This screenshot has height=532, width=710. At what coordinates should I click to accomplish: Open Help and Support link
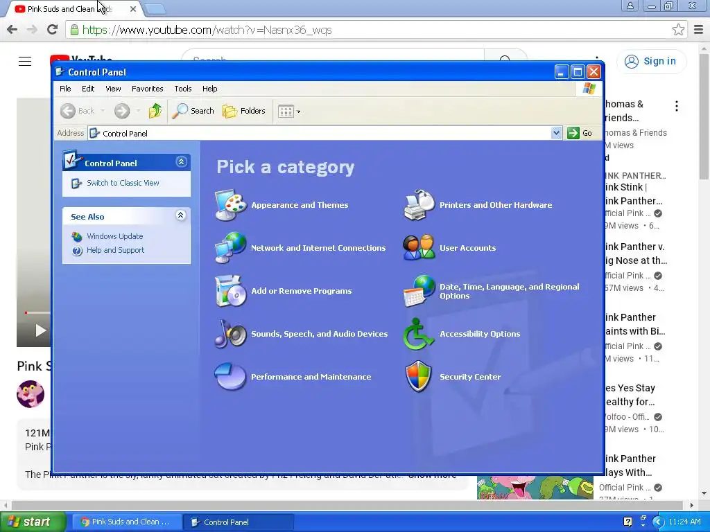116,250
